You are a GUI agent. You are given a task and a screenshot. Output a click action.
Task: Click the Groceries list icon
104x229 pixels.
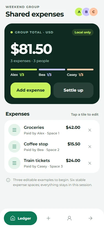pos(14,130)
